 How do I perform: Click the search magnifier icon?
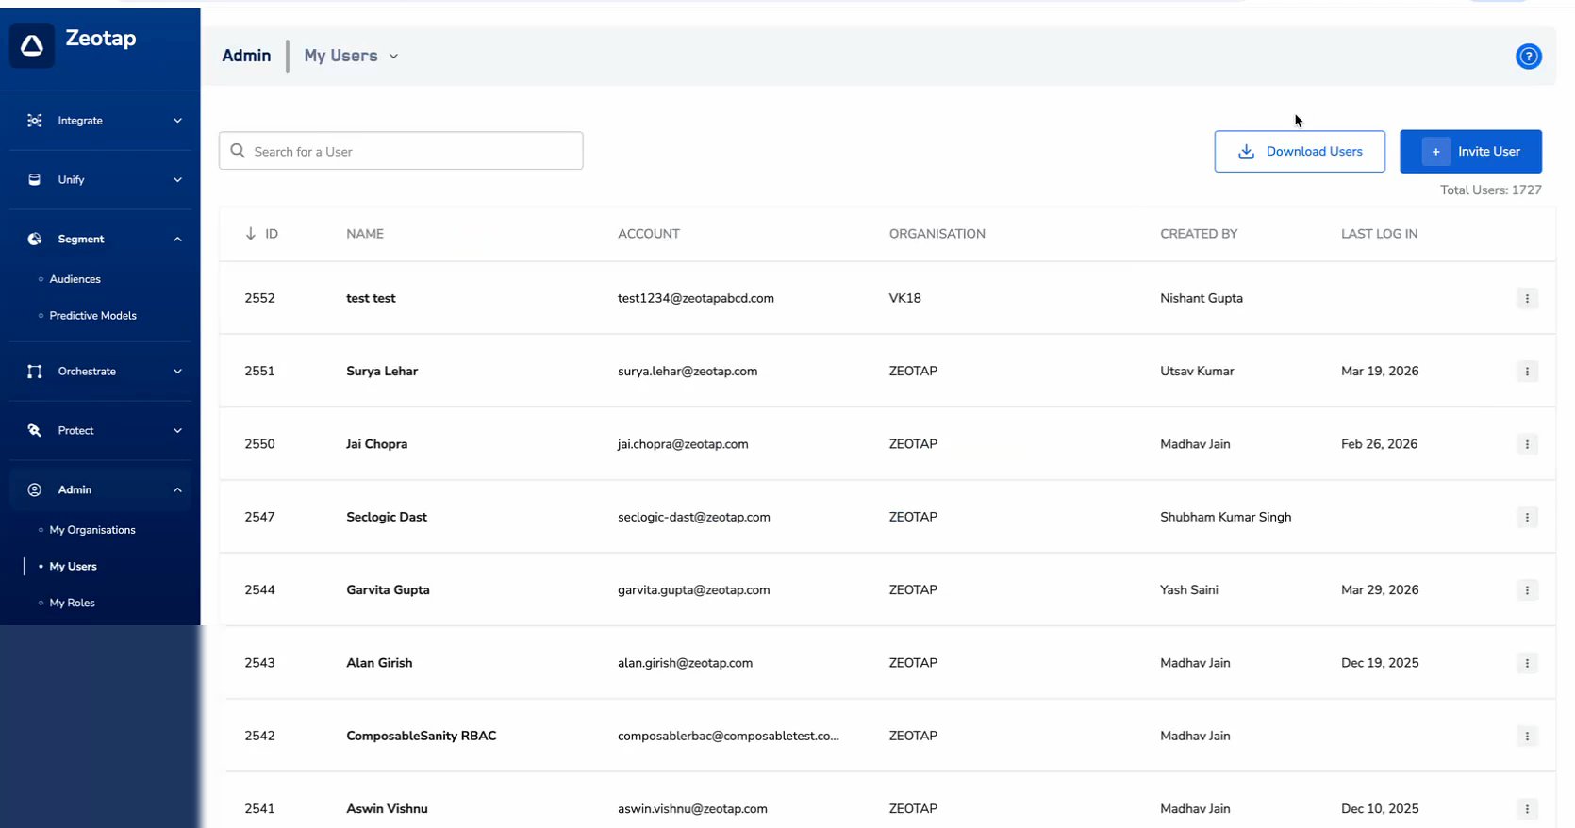click(x=238, y=151)
